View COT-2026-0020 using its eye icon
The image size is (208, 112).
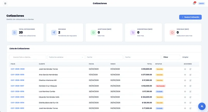pyautogui.click(x=185, y=69)
